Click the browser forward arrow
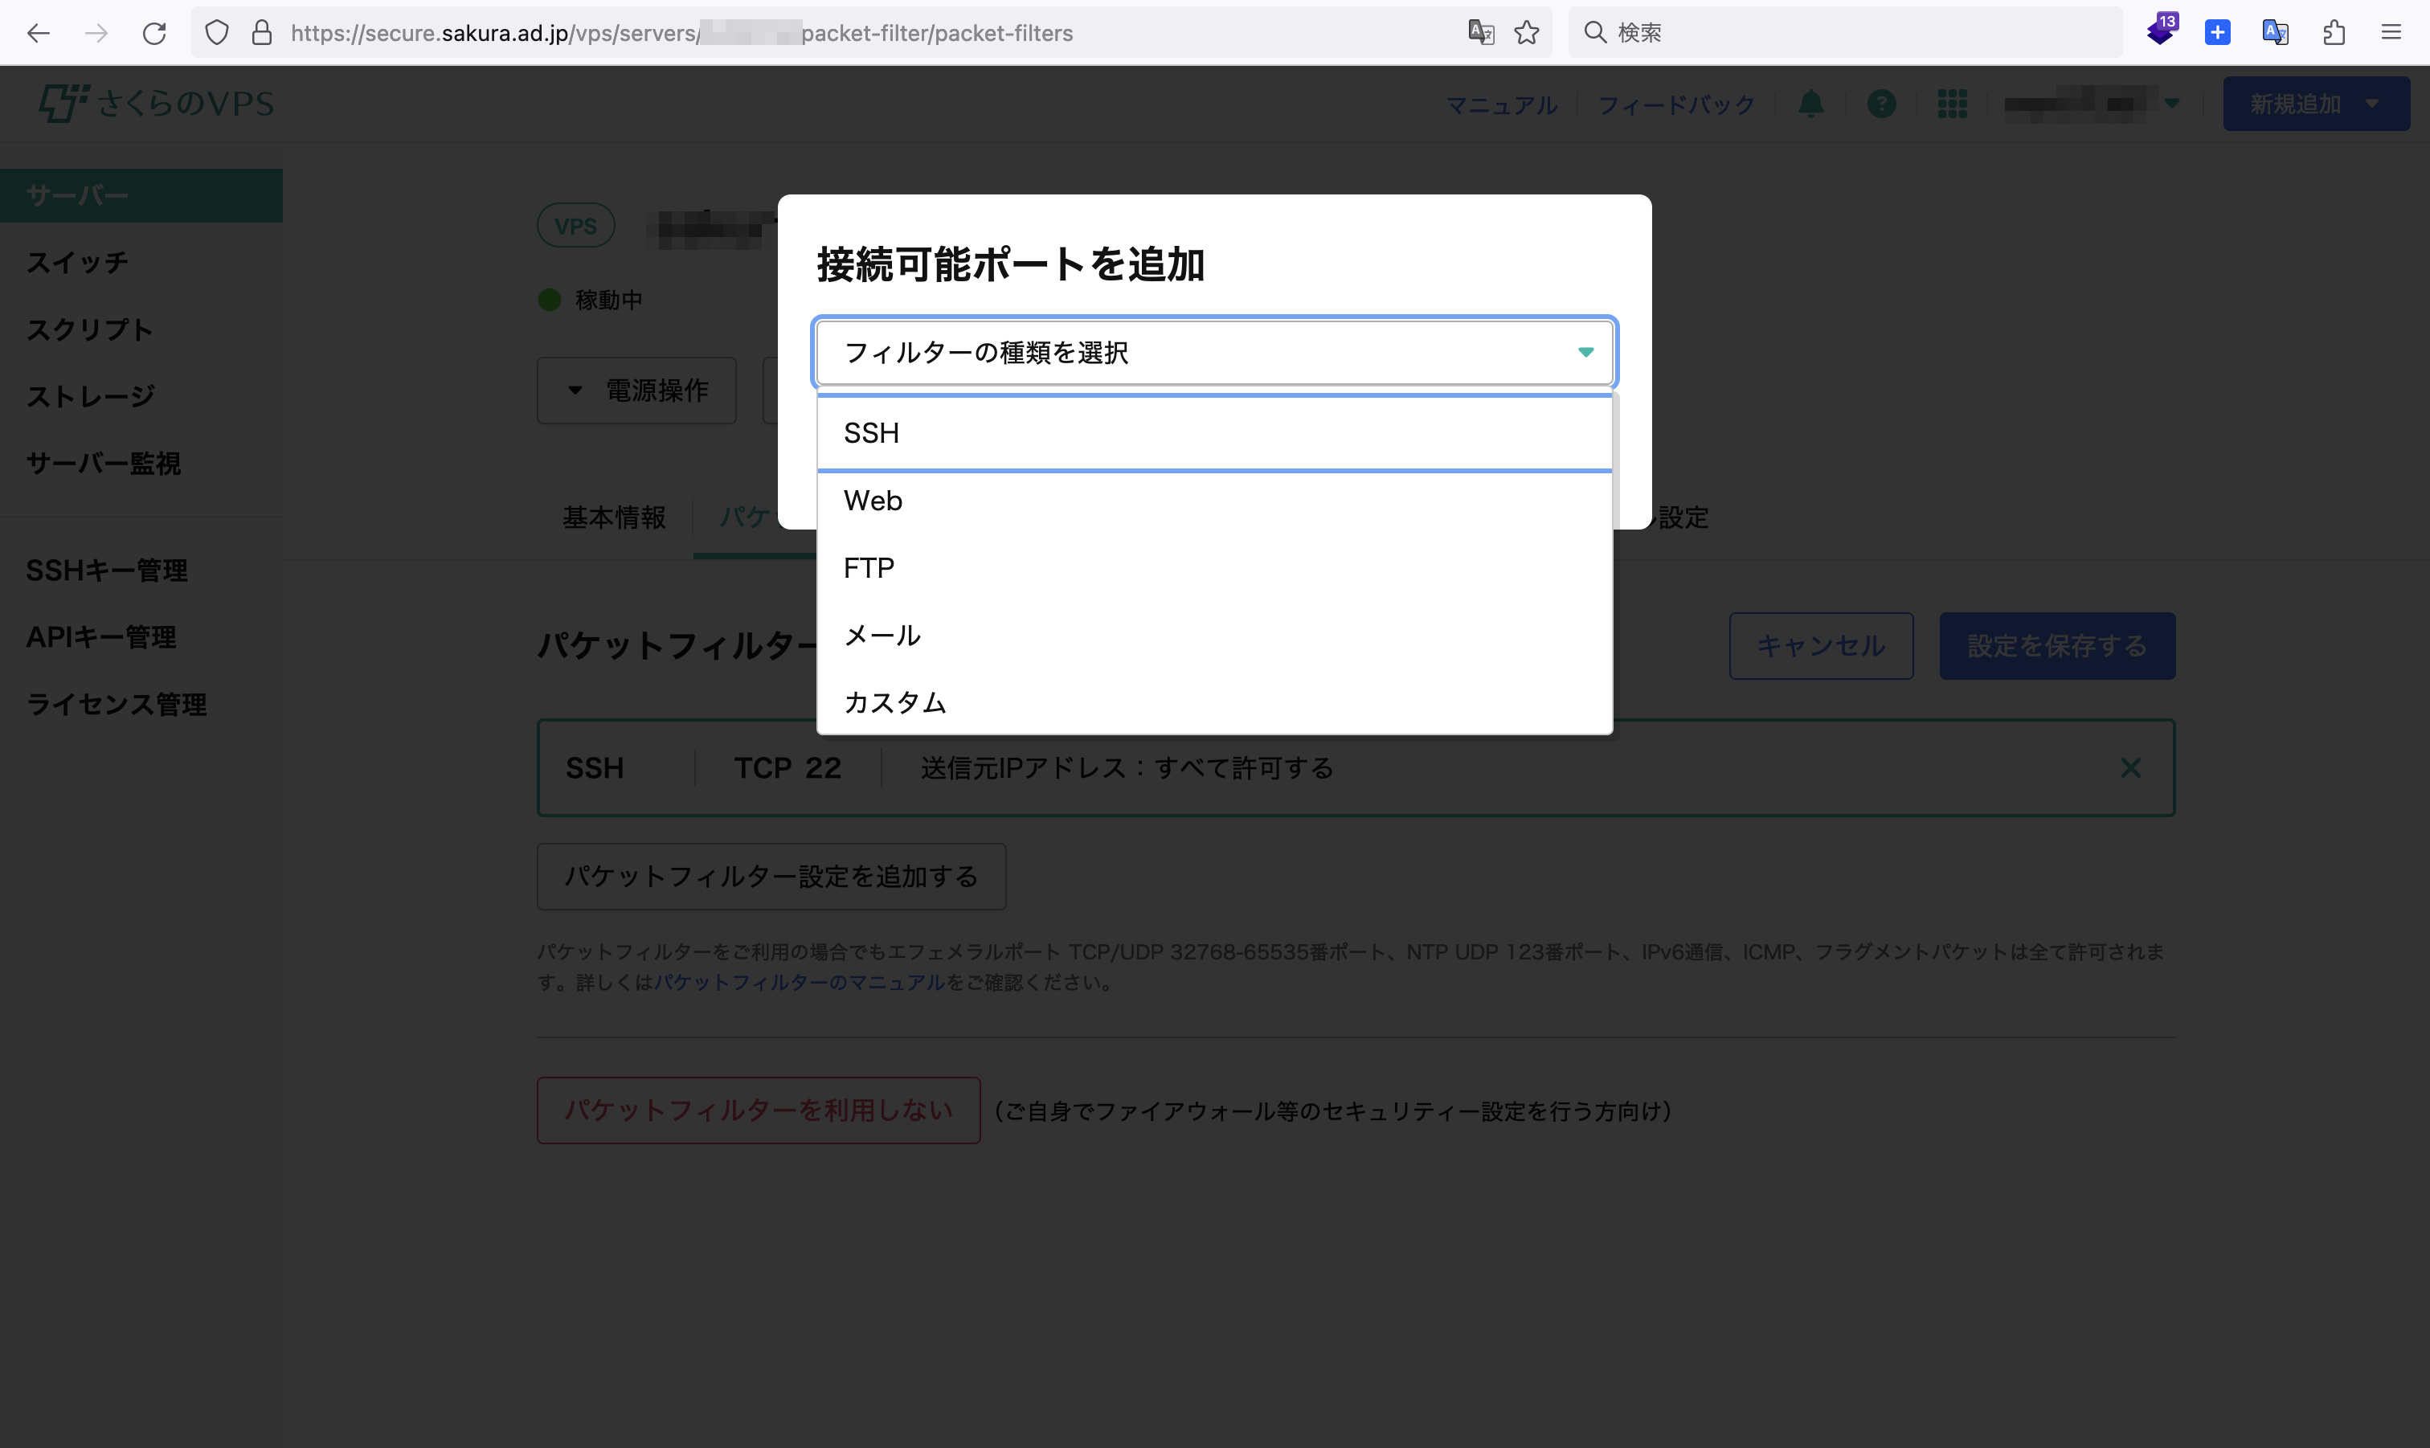This screenshot has height=1448, width=2430. click(x=96, y=33)
